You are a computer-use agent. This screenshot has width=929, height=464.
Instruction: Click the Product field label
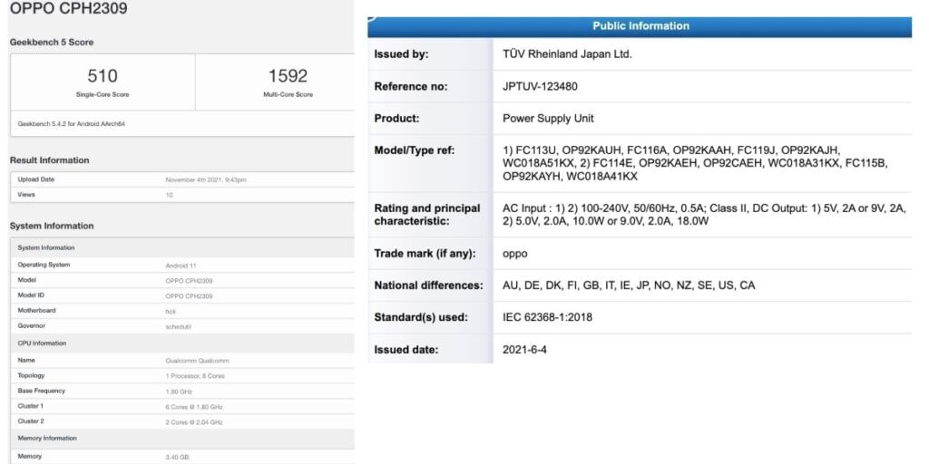click(x=396, y=119)
